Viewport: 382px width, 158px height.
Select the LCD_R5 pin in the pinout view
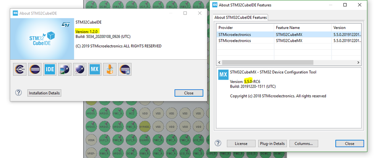point(198,140)
